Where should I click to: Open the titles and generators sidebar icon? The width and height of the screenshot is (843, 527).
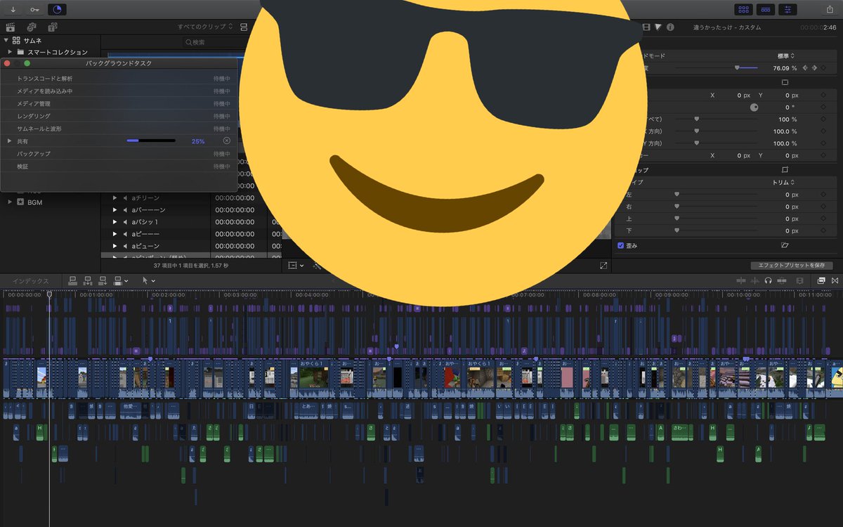tap(53, 27)
